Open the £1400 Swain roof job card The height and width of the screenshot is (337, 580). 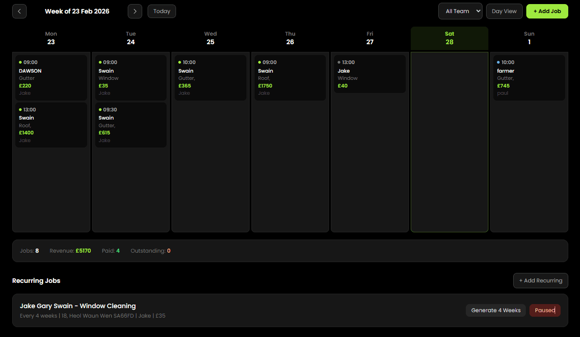click(51, 125)
